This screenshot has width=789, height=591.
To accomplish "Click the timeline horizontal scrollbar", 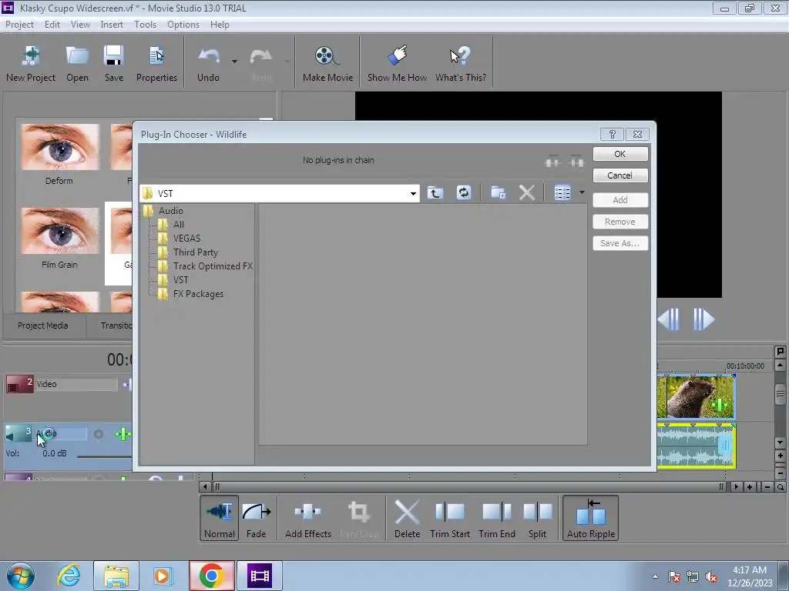I will (469, 486).
